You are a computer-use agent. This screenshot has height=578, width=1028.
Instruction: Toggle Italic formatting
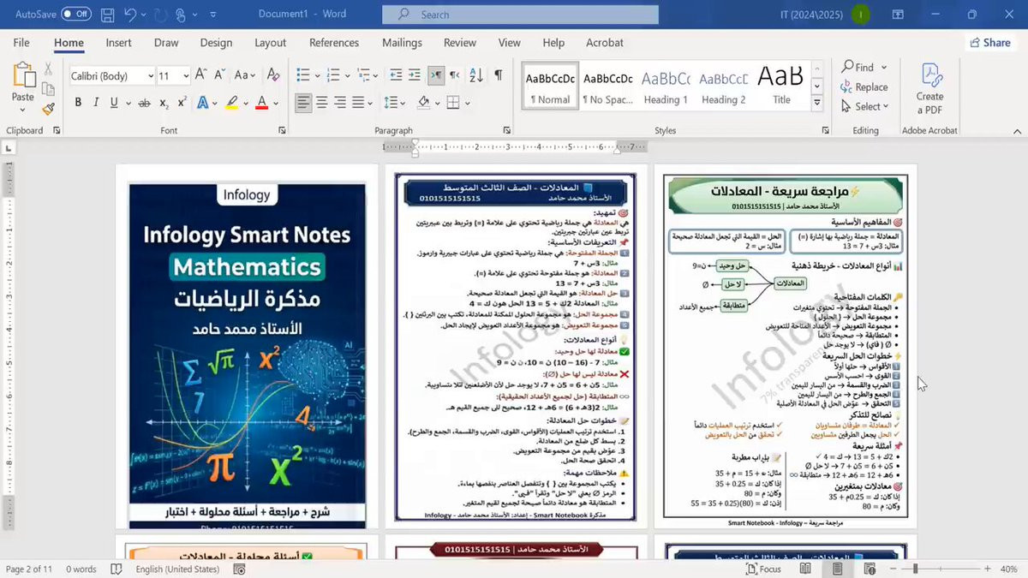[96, 103]
